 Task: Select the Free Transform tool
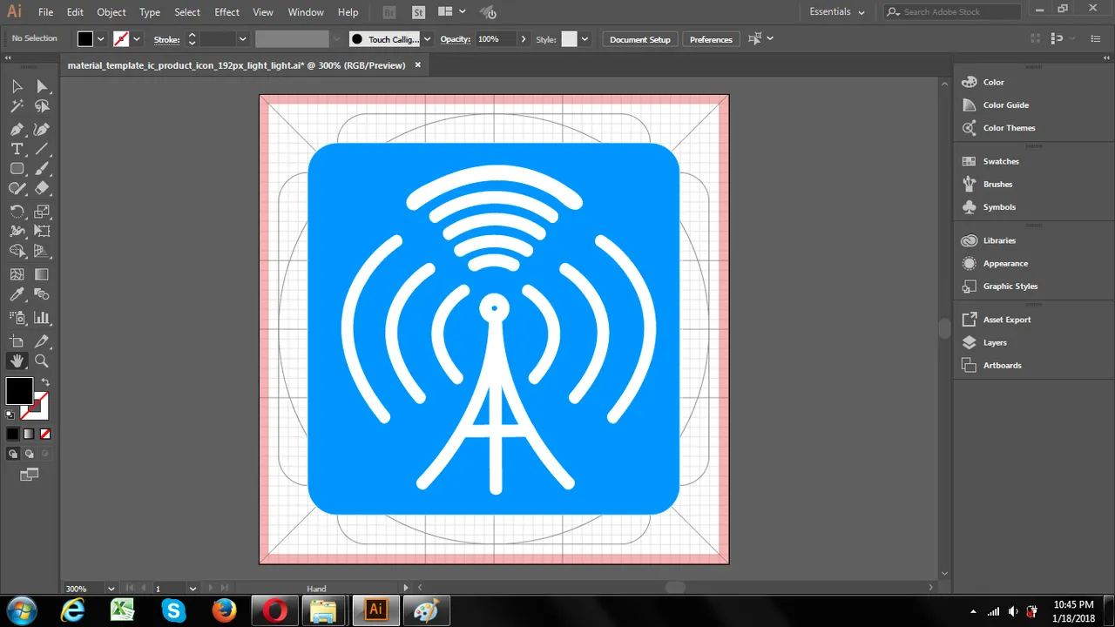42,231
